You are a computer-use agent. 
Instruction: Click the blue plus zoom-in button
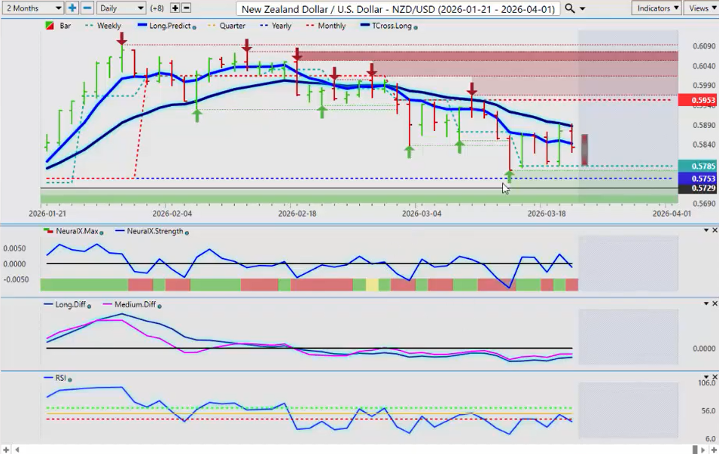[x=72, y=8]
